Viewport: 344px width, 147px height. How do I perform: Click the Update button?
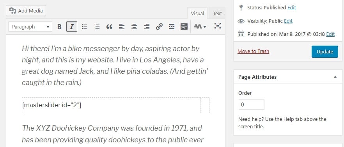[x=324, y=52]
